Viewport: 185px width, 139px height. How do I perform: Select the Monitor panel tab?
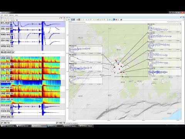coord(8,18)
